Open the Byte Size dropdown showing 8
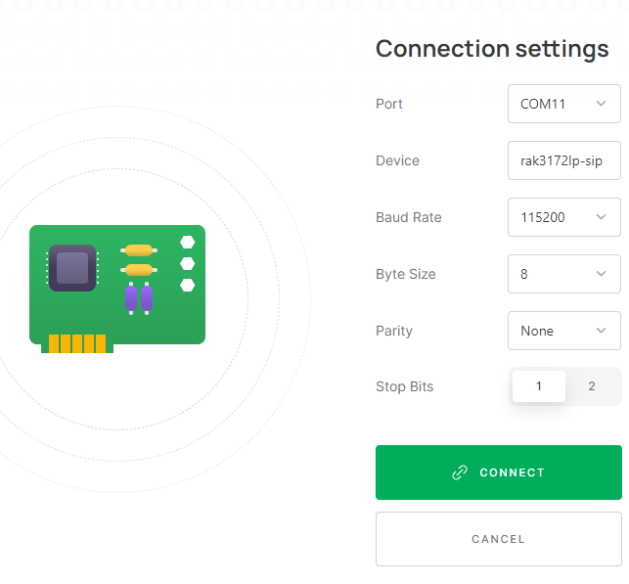The width and height of the screenshot is (629, 584). pos(563,274)
